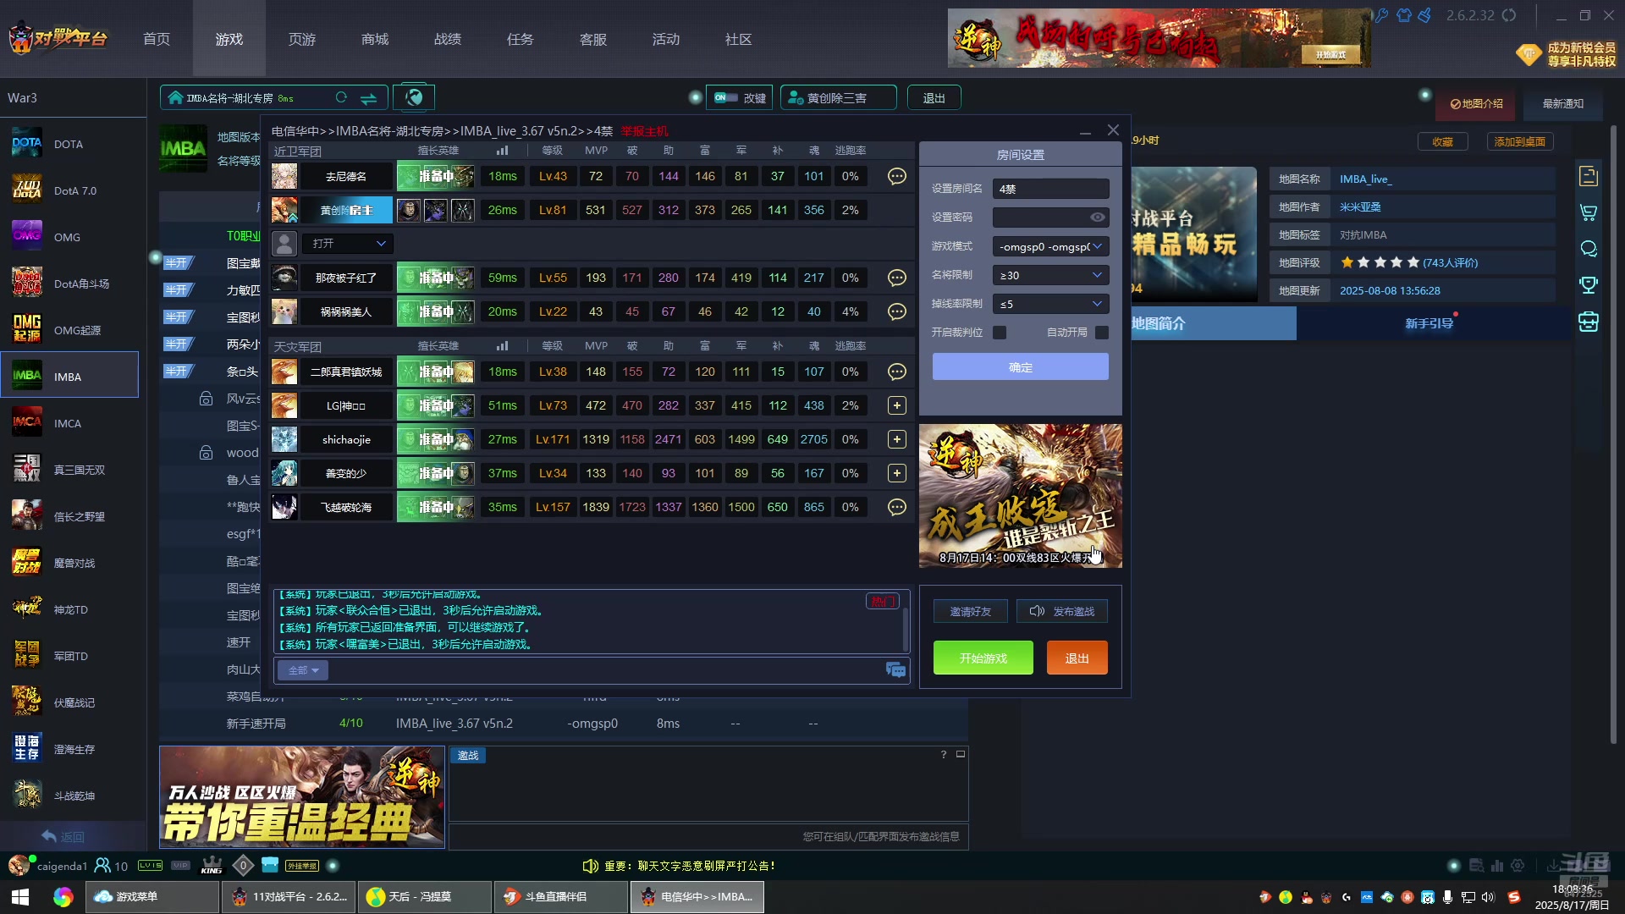Image resolution: width=1625 pixels, height=914 pixels.
Task: Click the 发布邀战 button
Action: pos(1062,611)
